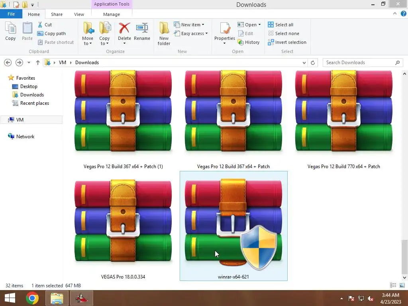Open the recent locations dropdown arrow
The width and height of the screenshot is (408, 306).
29,63
